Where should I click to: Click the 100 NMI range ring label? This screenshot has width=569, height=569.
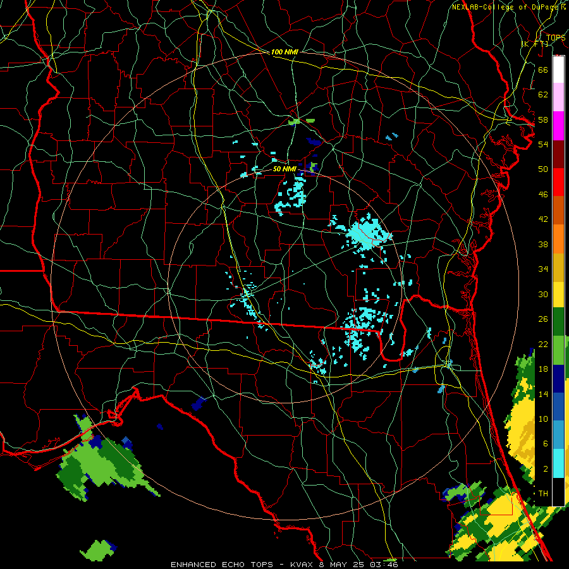click(x=284, y=52)
